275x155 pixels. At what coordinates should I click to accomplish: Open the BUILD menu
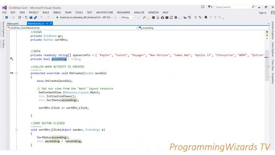pyautogui.click(x=46, y=12)
